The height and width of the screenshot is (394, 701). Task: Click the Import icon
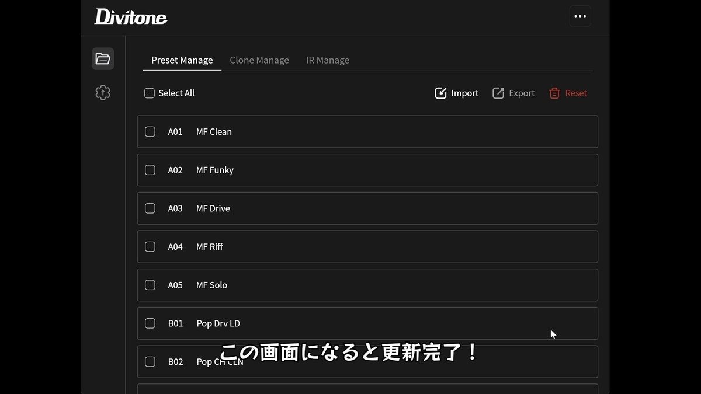click(x=440, y=93)
